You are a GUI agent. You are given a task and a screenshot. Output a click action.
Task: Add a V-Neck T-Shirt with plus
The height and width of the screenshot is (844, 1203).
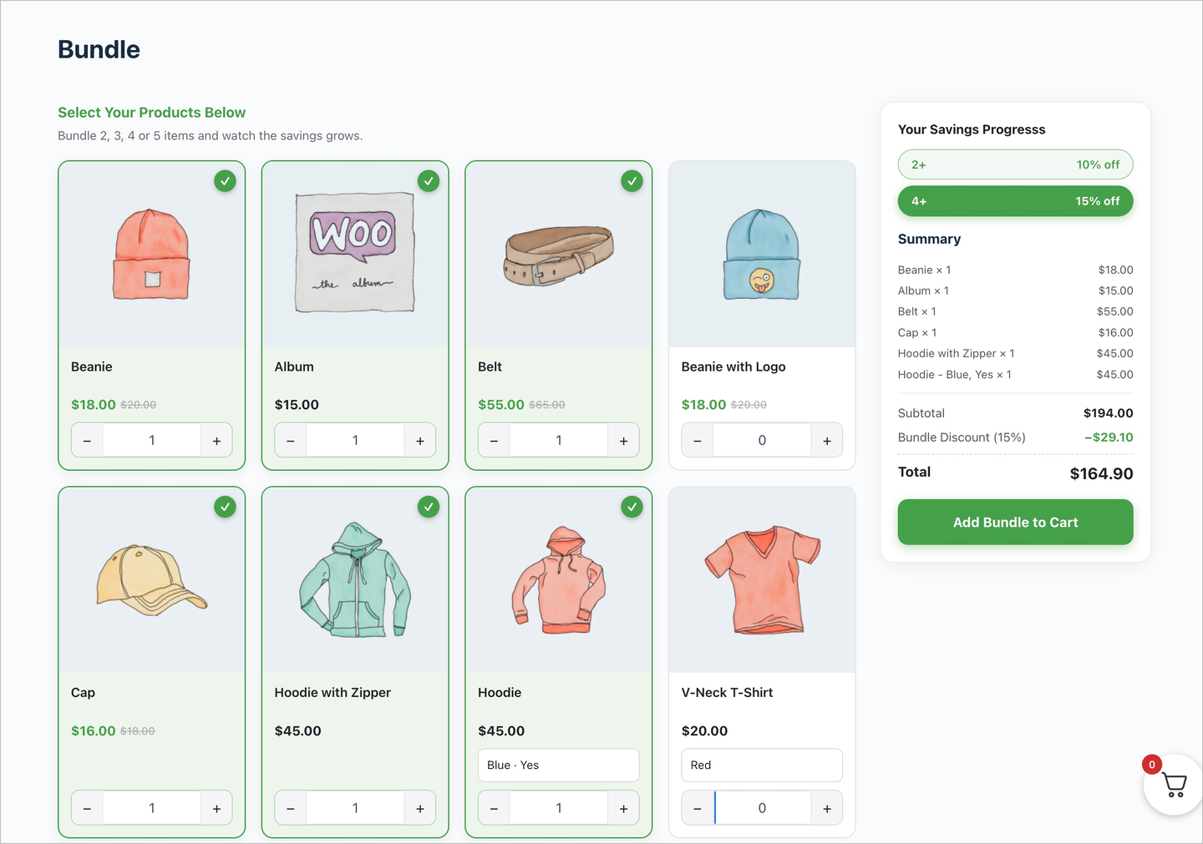coord(827,808)
